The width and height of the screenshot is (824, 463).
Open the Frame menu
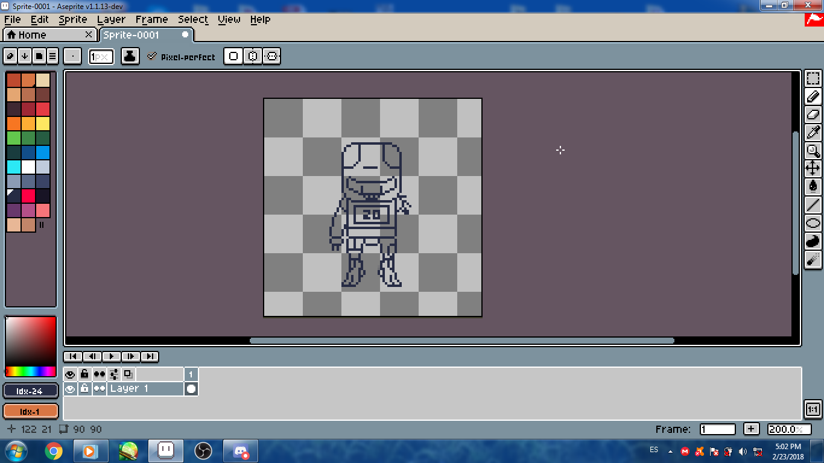151,19
